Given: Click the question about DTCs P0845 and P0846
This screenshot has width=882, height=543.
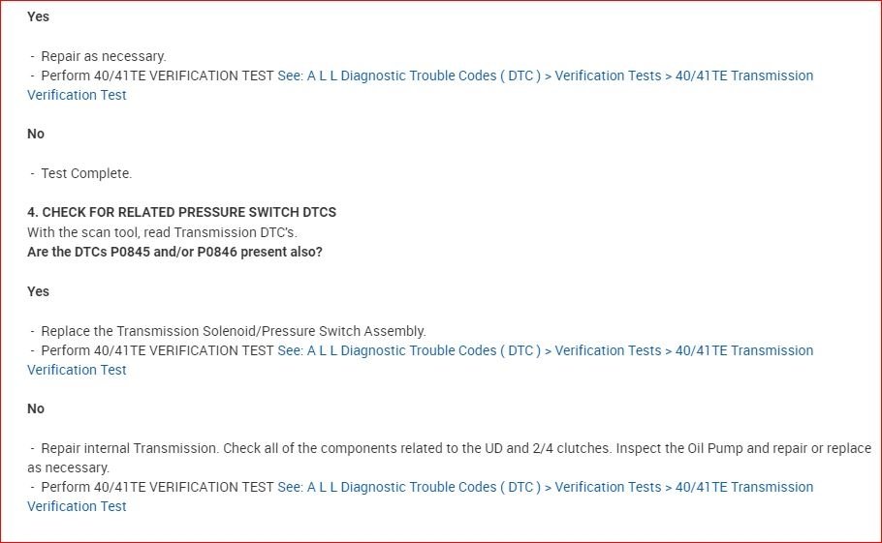Looking at the screenshot, I should pos(174,252).
